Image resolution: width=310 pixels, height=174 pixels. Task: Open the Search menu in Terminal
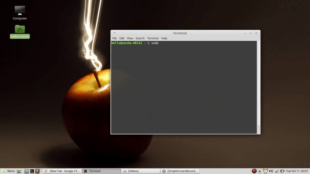click(x=140, y=38)
